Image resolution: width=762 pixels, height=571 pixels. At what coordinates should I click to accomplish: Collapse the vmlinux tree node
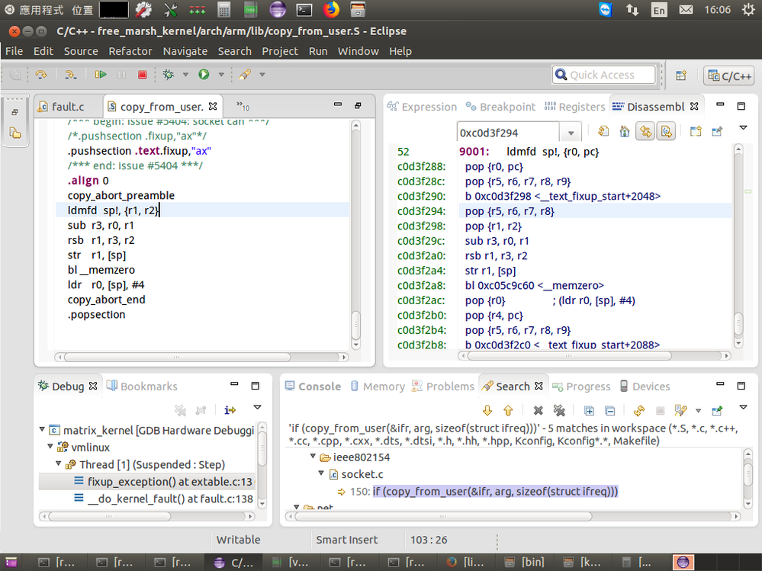[50, 446]
